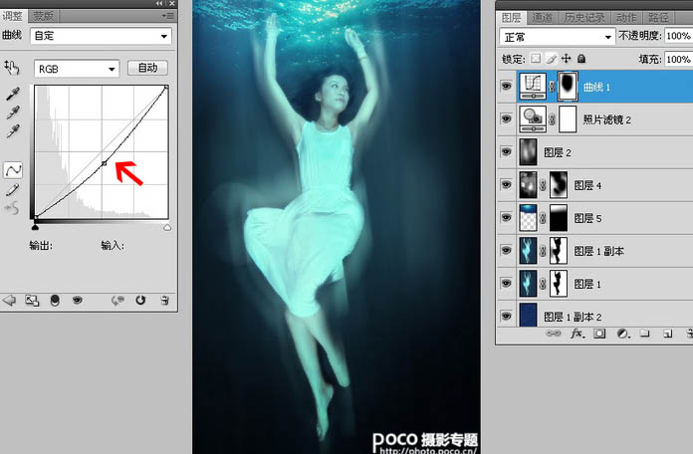Open the blend mode dropdown 正常
Screen dimensions: 693x454
tap(558, 37)
